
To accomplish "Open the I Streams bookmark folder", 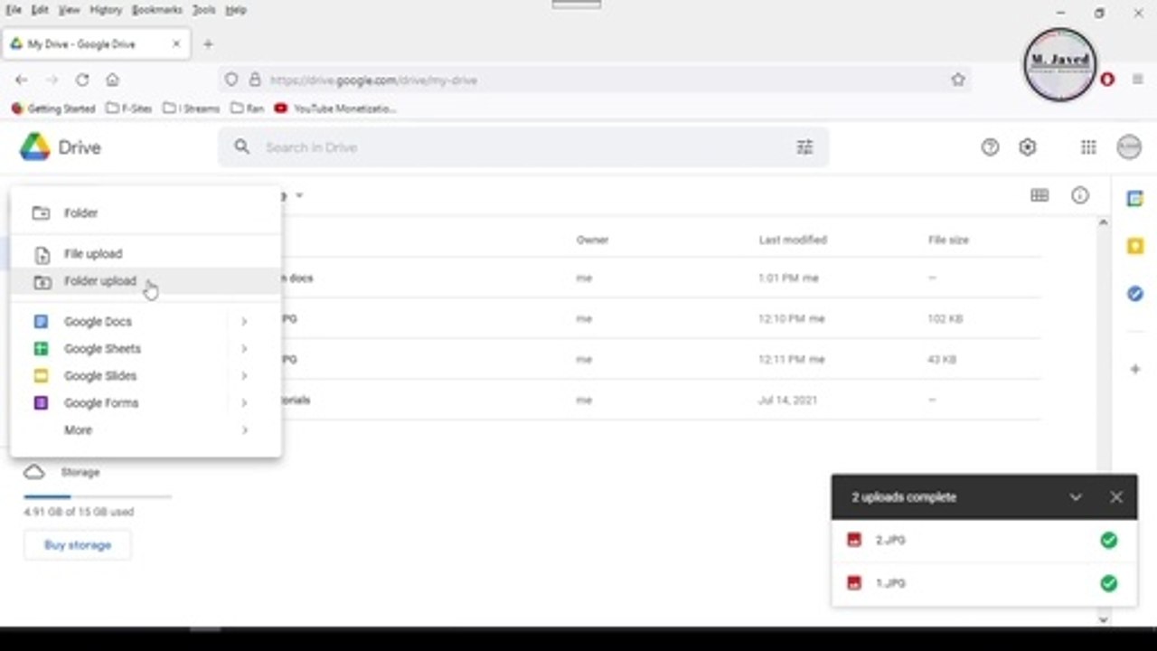I will point(192,108).
